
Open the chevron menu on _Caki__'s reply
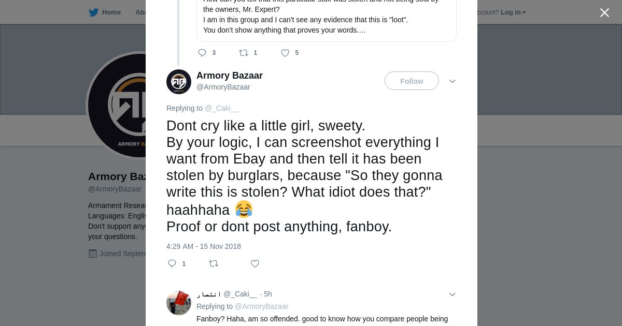(453, 294)
